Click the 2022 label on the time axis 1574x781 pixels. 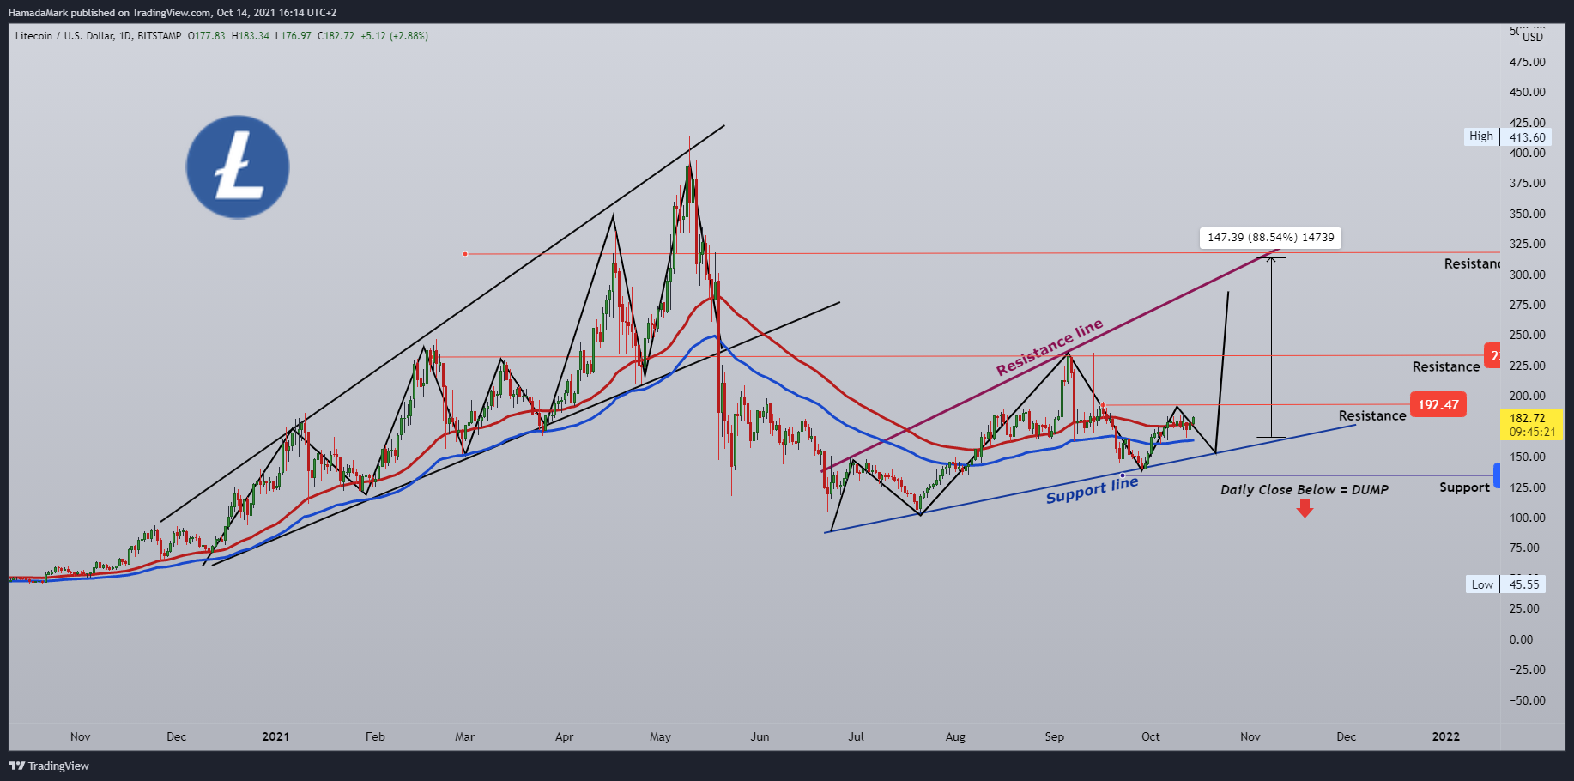(1446, 736)
